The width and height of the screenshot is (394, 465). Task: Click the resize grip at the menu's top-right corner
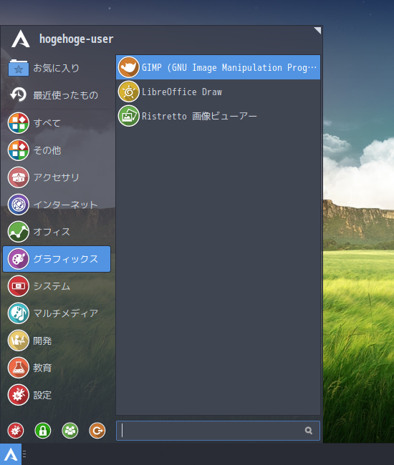pos(317,30)
